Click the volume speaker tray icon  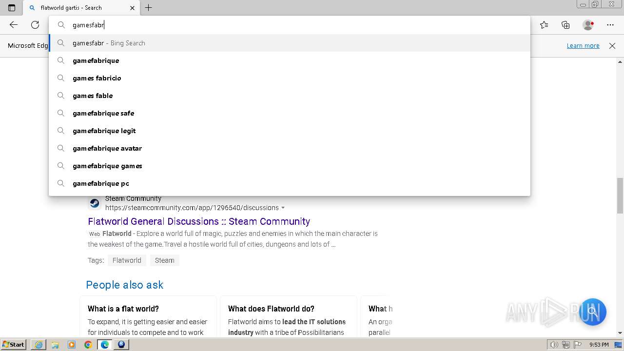tap(554, 345)
